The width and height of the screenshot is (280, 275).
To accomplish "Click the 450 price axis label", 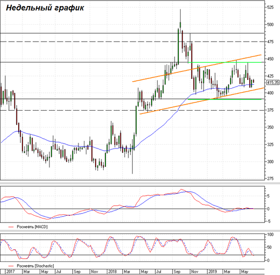I will [x=270, y=59].
